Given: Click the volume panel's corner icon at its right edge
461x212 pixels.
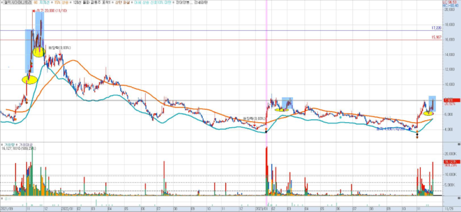Looking at the screenshot, I should [459, 144].
